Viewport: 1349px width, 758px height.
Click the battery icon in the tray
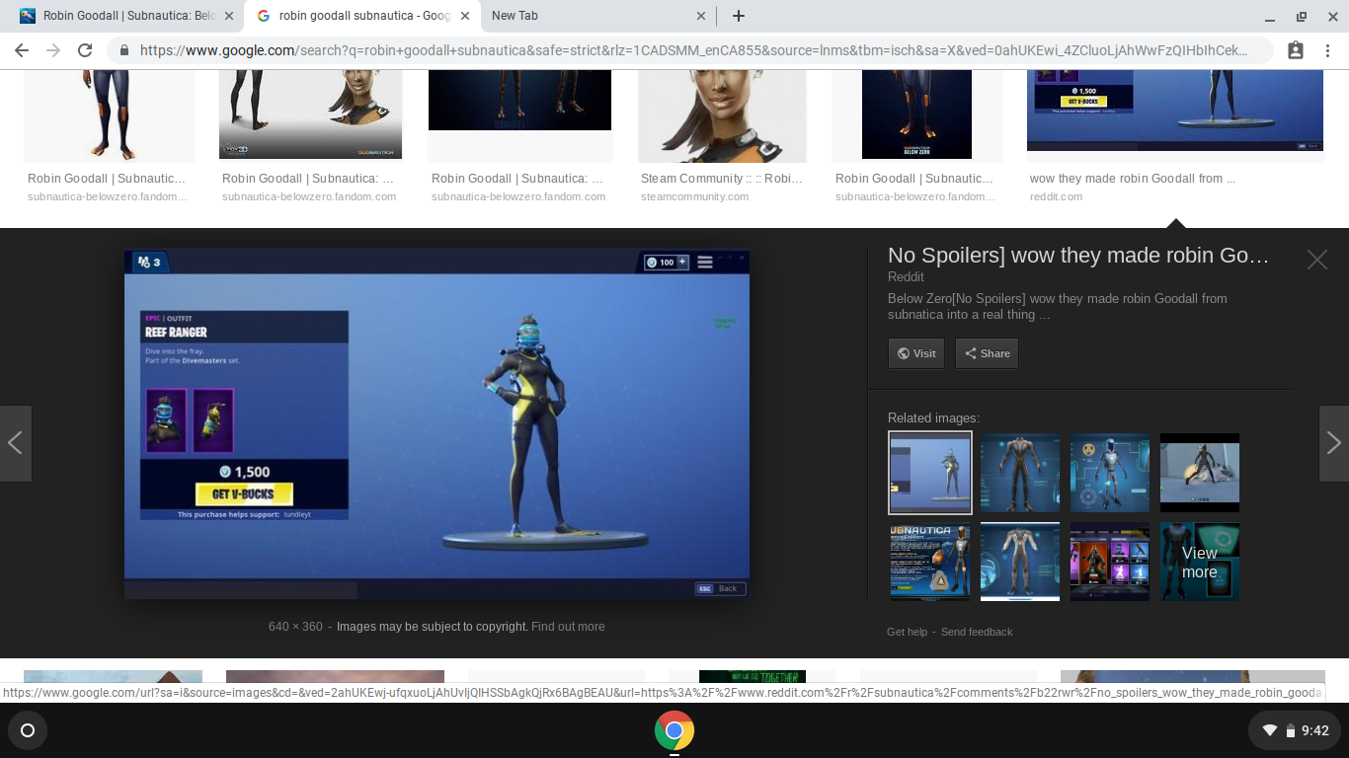[x=1289, y=730]
